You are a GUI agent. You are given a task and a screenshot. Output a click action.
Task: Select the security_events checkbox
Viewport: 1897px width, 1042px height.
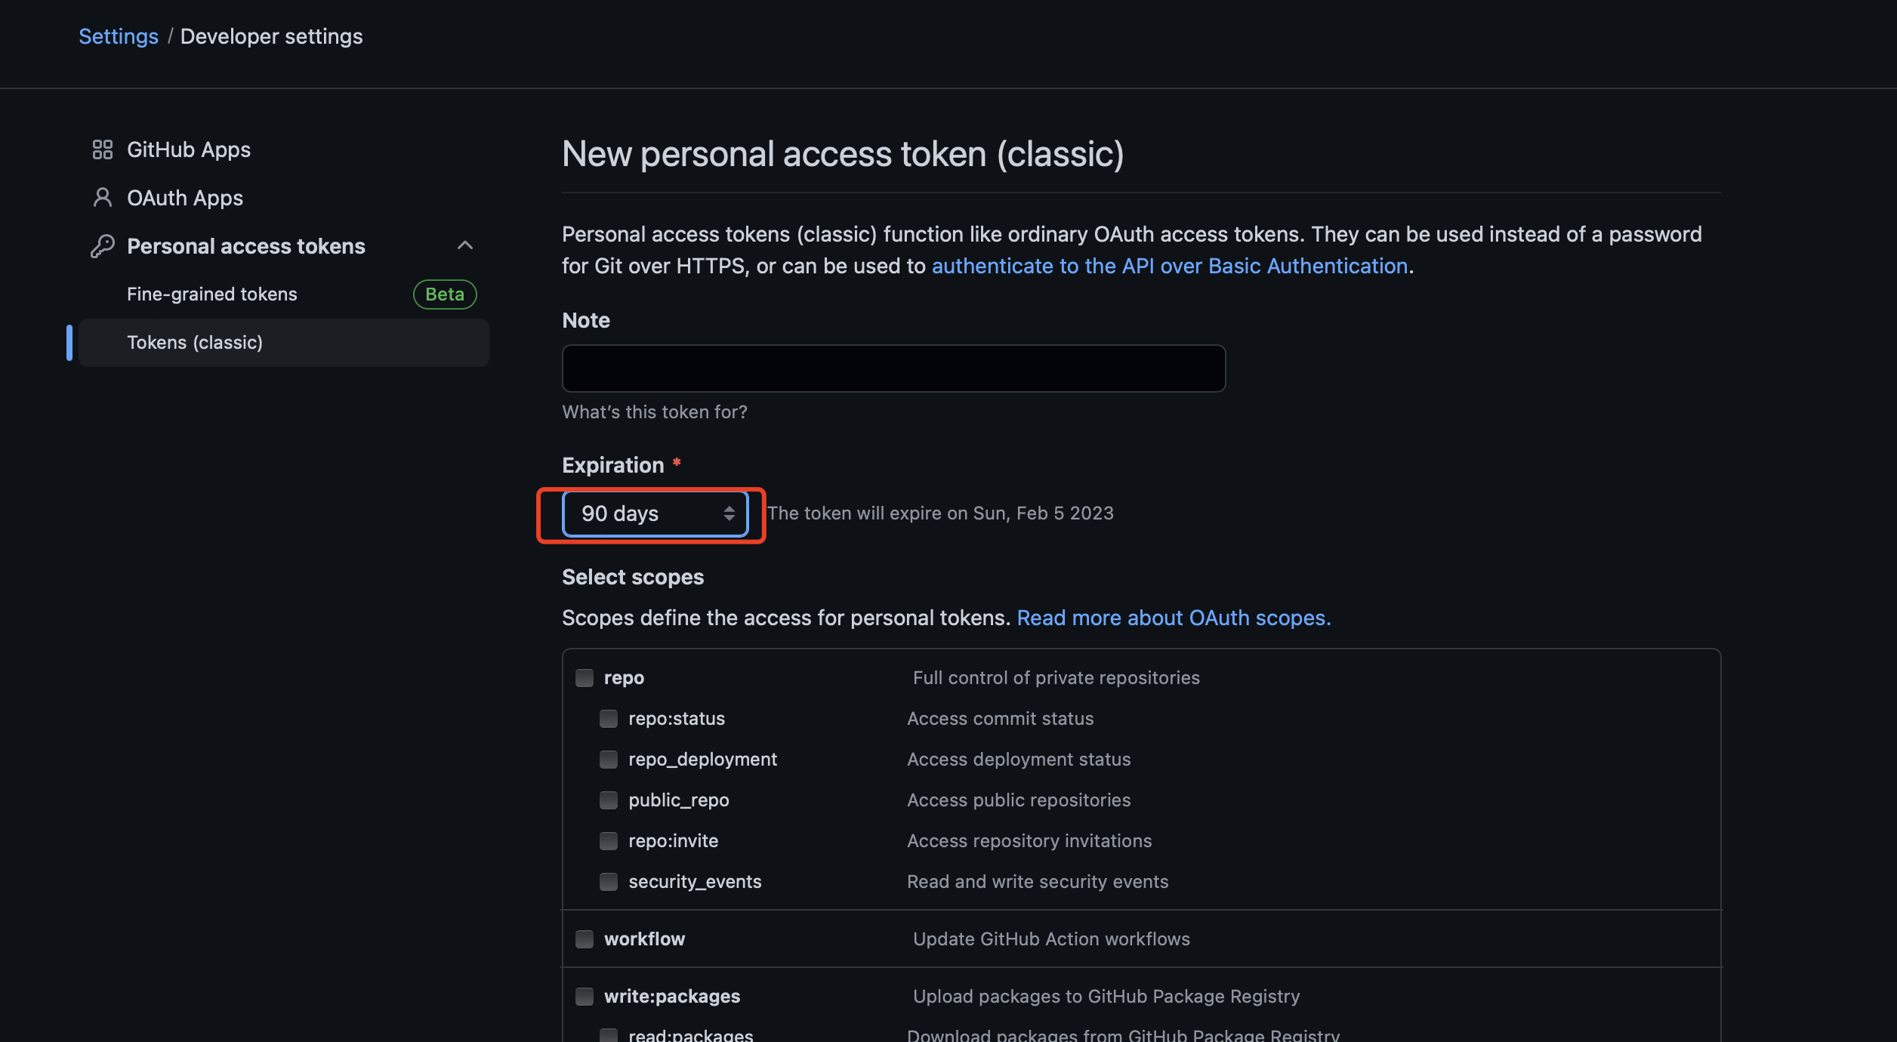point(609,882)
